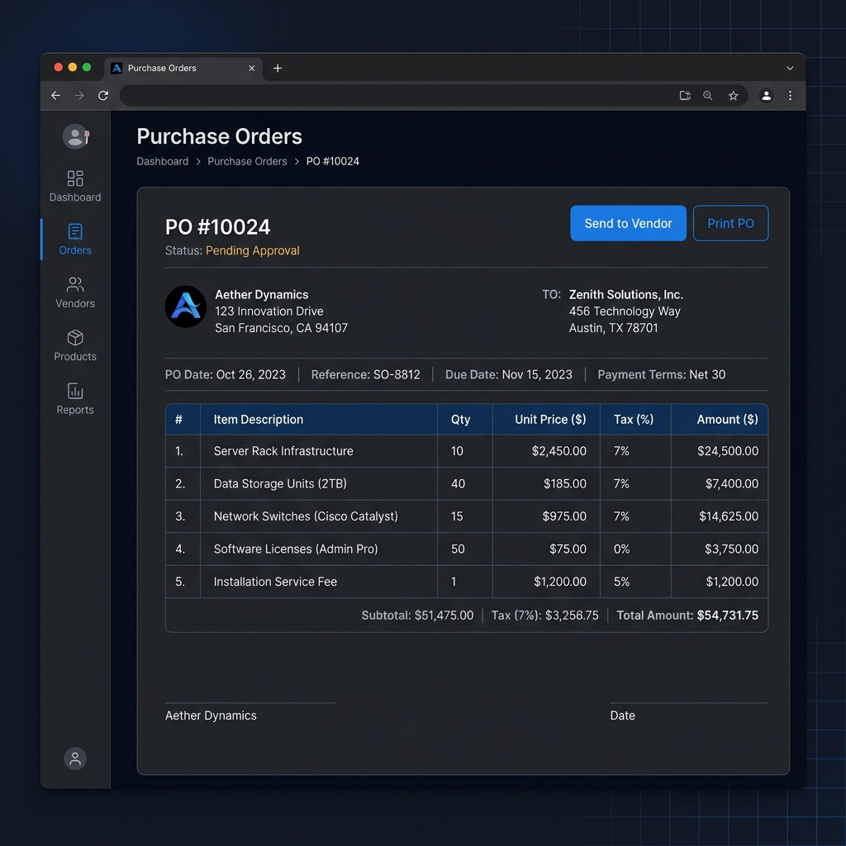Click the Subtotal: $51,475.00 value
Image resolution: width=846 pixels, height=846 pixels.
(x=417, y=615)
